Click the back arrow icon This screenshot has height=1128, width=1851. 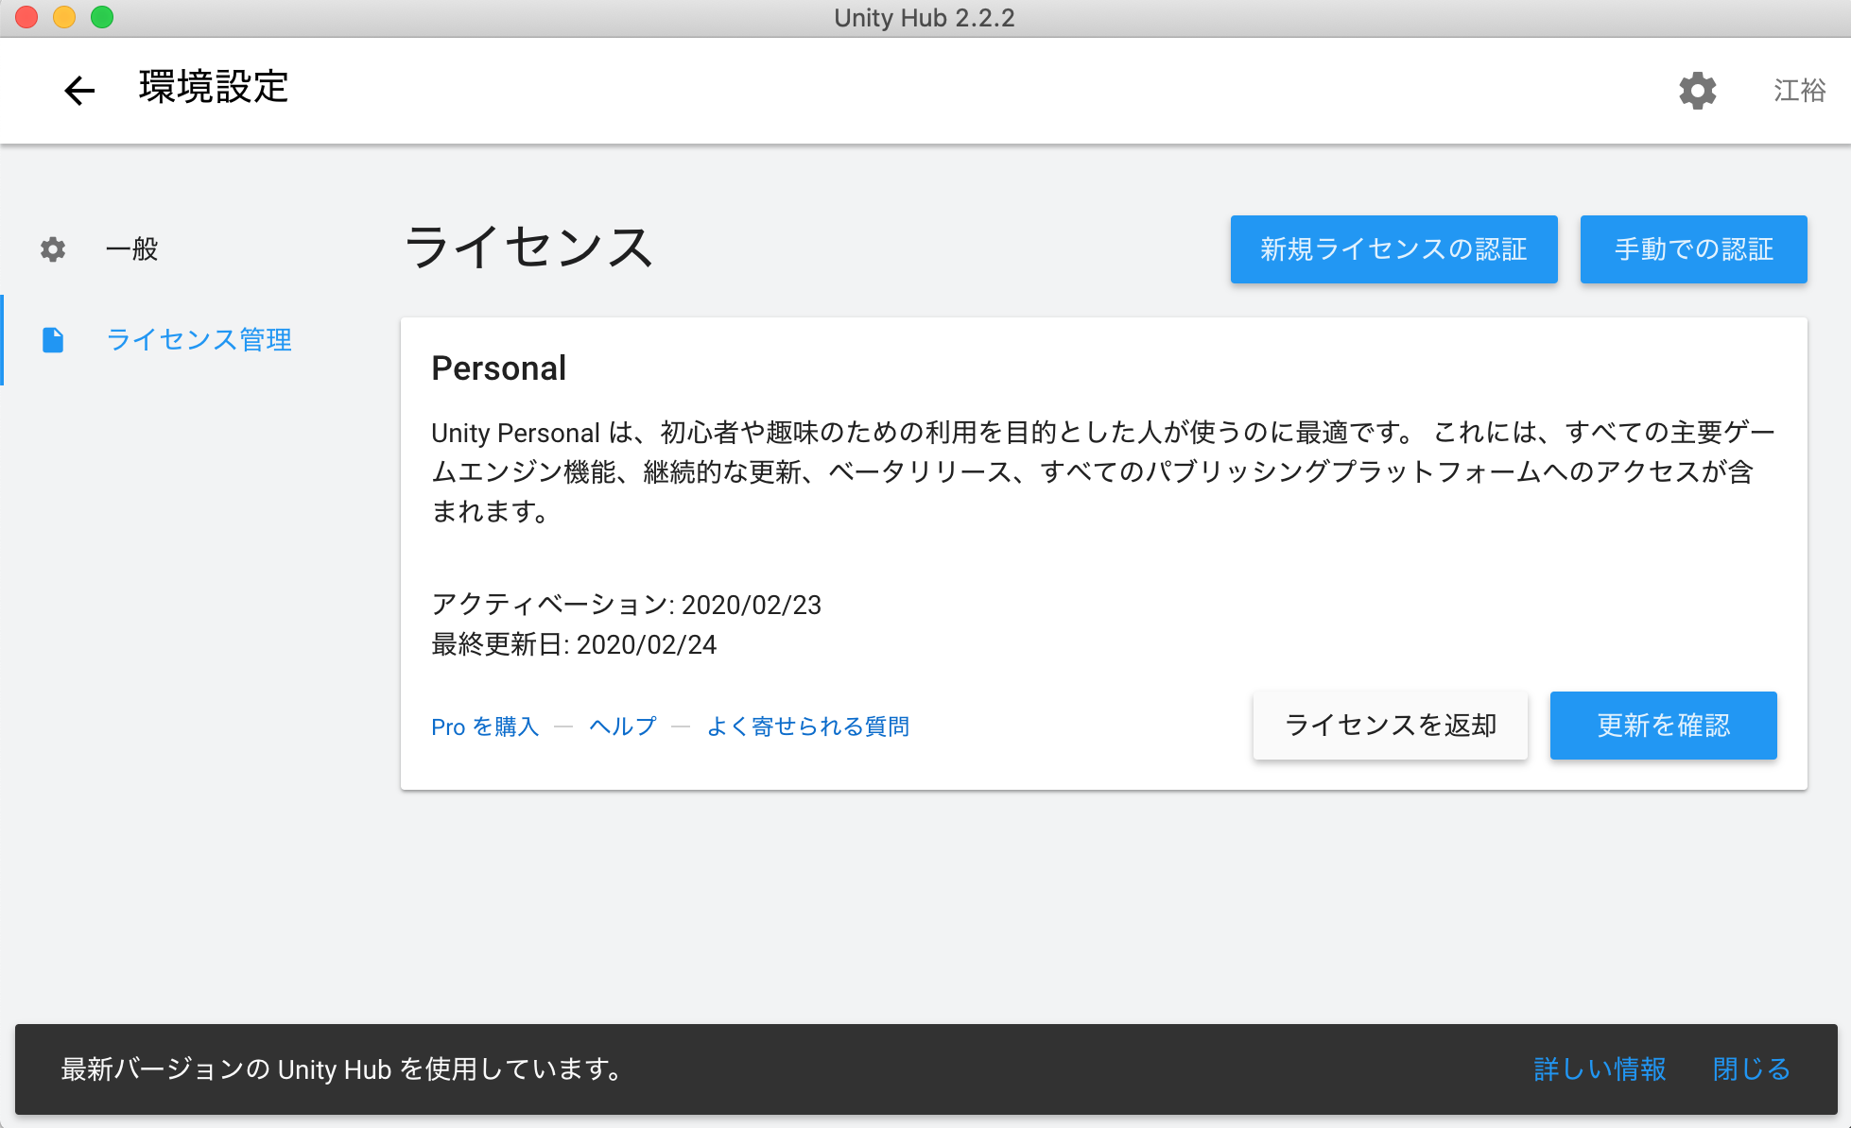(79, 91)
